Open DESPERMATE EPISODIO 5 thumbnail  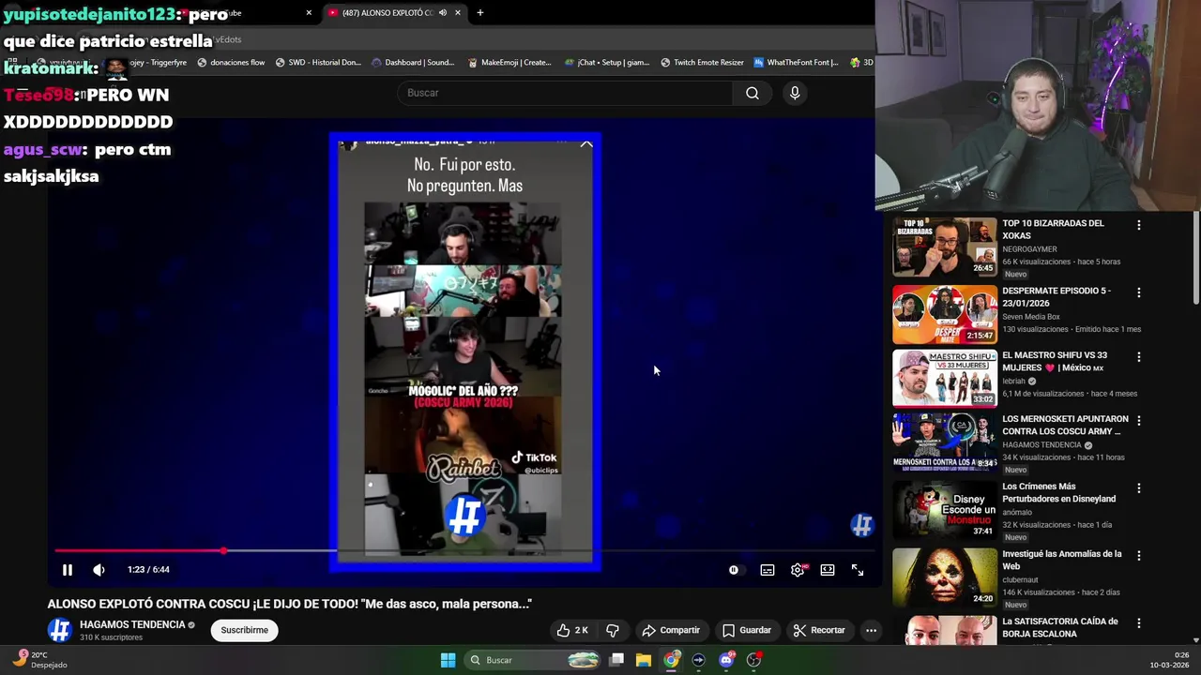click(945, 314)
